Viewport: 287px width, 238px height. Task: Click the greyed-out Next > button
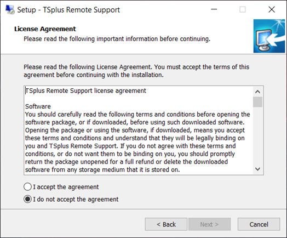pos(210,224)
